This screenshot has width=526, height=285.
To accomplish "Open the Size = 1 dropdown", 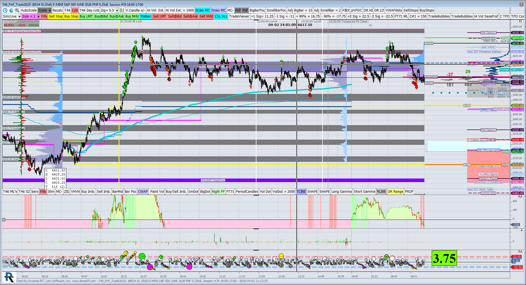I will pos(38,16).
